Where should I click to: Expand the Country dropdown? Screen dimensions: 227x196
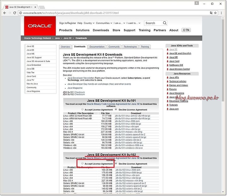coord(89,23)
